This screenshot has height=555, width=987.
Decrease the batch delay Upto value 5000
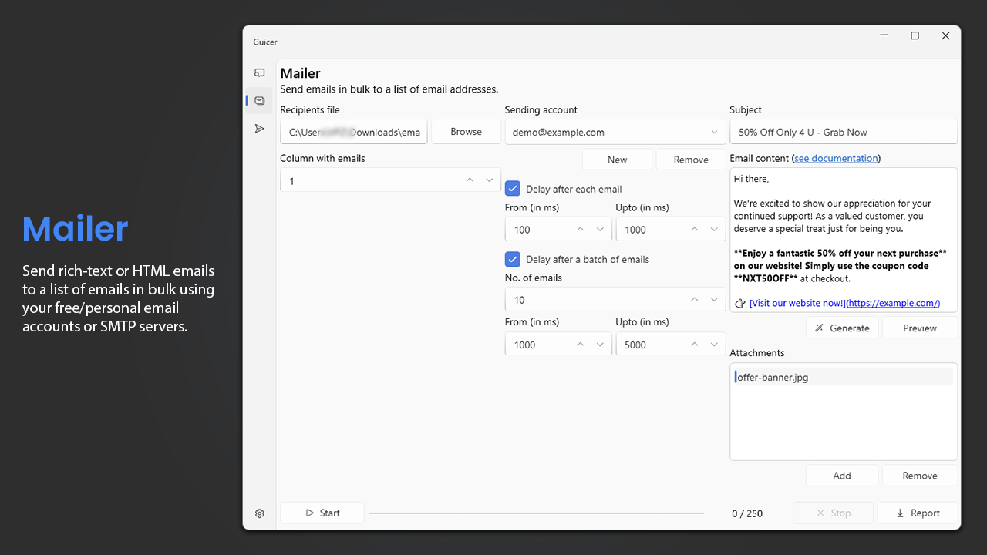click(x=714, y=345)
